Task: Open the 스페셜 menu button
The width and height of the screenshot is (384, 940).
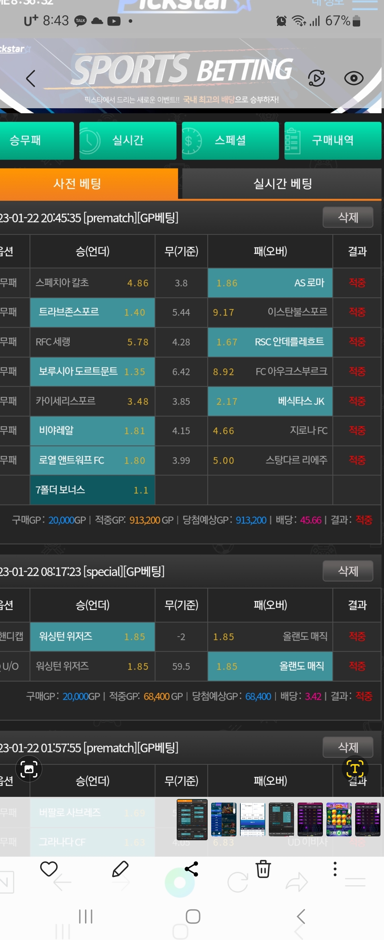Action: 230,141
